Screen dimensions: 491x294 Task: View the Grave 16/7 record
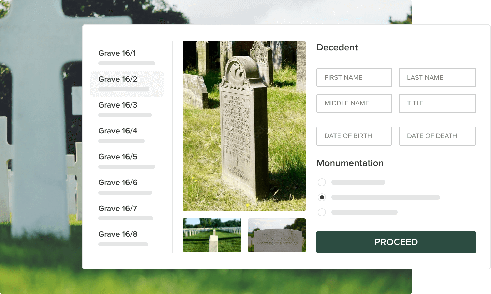tap(118, 208)
